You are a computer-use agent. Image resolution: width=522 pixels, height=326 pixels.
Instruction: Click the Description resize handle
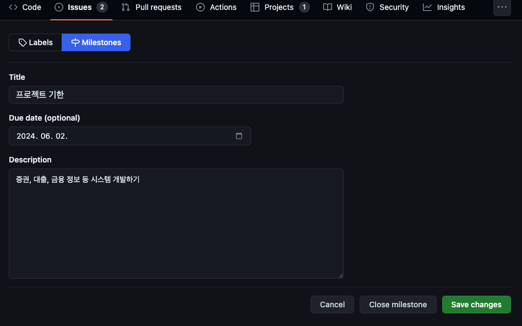[340, 275]
